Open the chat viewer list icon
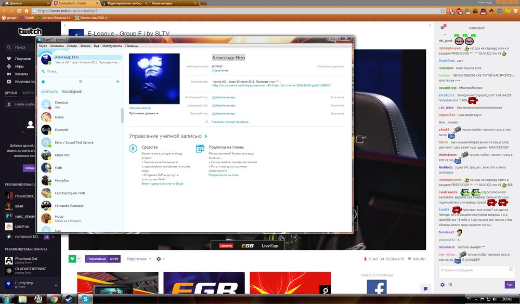The height and width of the screenshot is (304, 520). [x=450, y=285]
